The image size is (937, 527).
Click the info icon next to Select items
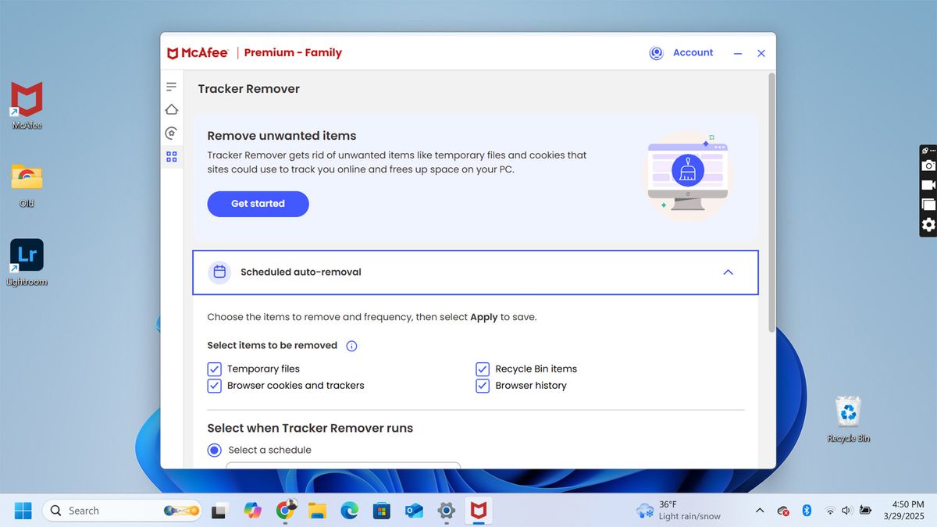[x=351, y=345]
